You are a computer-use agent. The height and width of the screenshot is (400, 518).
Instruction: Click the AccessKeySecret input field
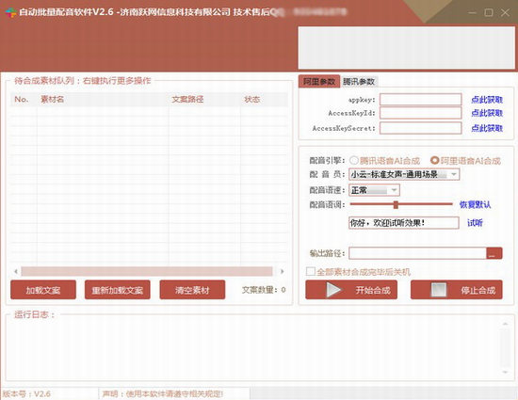pos(420,128)
